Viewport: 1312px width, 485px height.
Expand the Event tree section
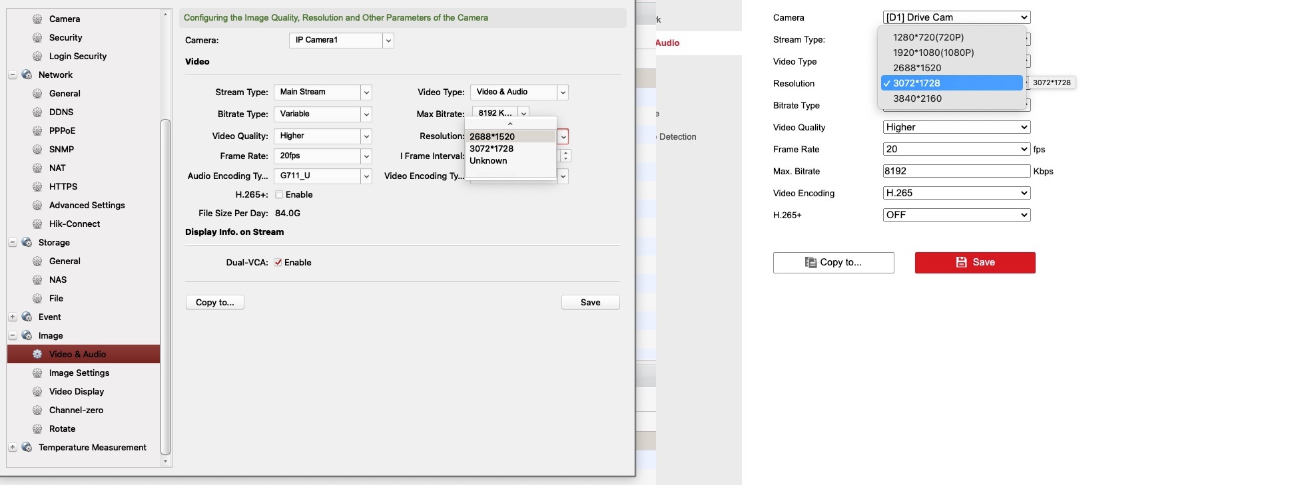(x=13, y=317)
